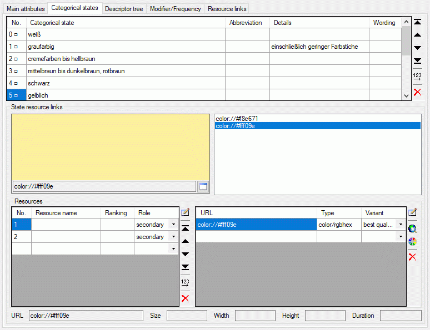
Task: Select the Categorical states tab
Action: click(74, 8)
